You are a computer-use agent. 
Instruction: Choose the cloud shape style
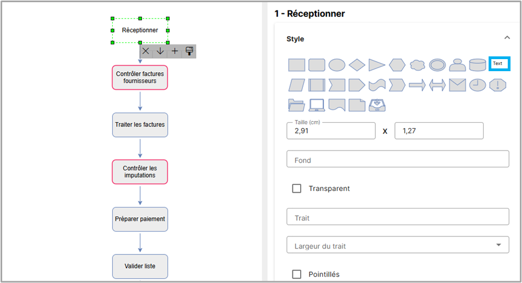[x=417, y=65]
